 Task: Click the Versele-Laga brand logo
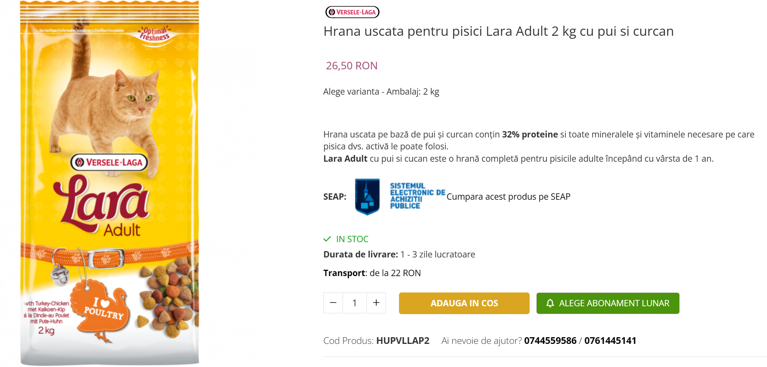point(352,12)
